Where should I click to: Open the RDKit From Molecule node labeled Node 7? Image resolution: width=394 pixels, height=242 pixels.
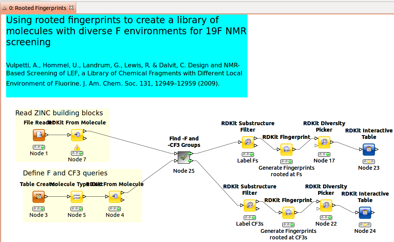click(x=77, y=135)
